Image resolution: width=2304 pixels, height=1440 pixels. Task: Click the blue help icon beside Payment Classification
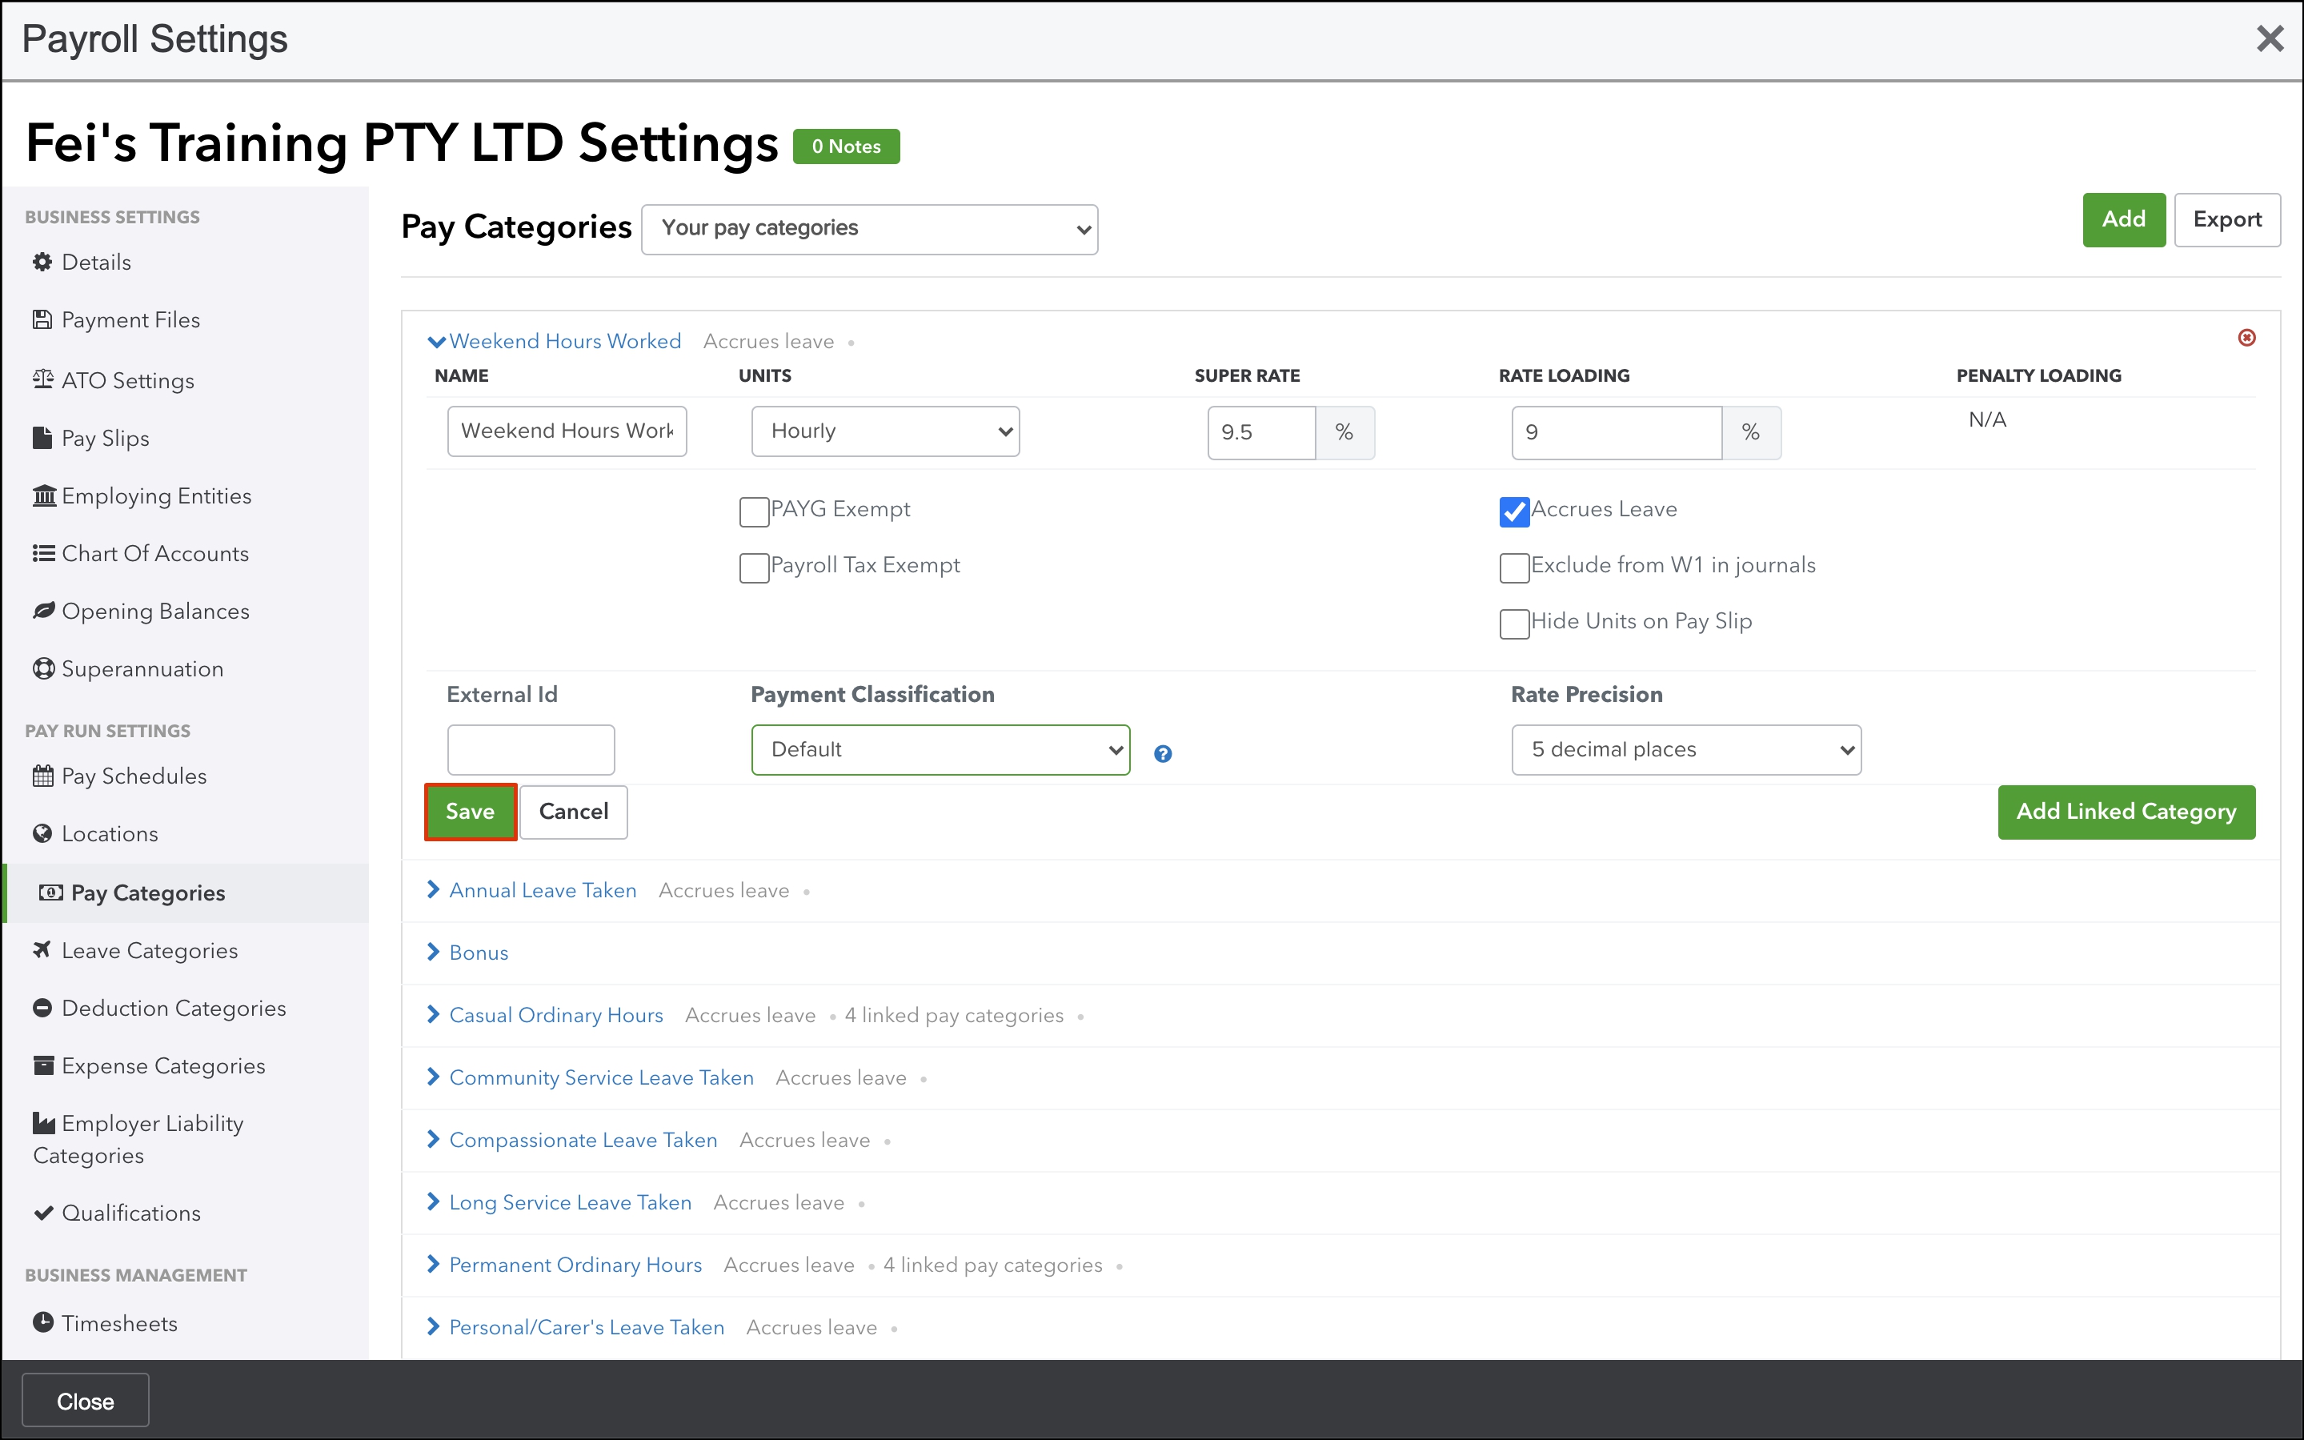(x=1163, y=753)
